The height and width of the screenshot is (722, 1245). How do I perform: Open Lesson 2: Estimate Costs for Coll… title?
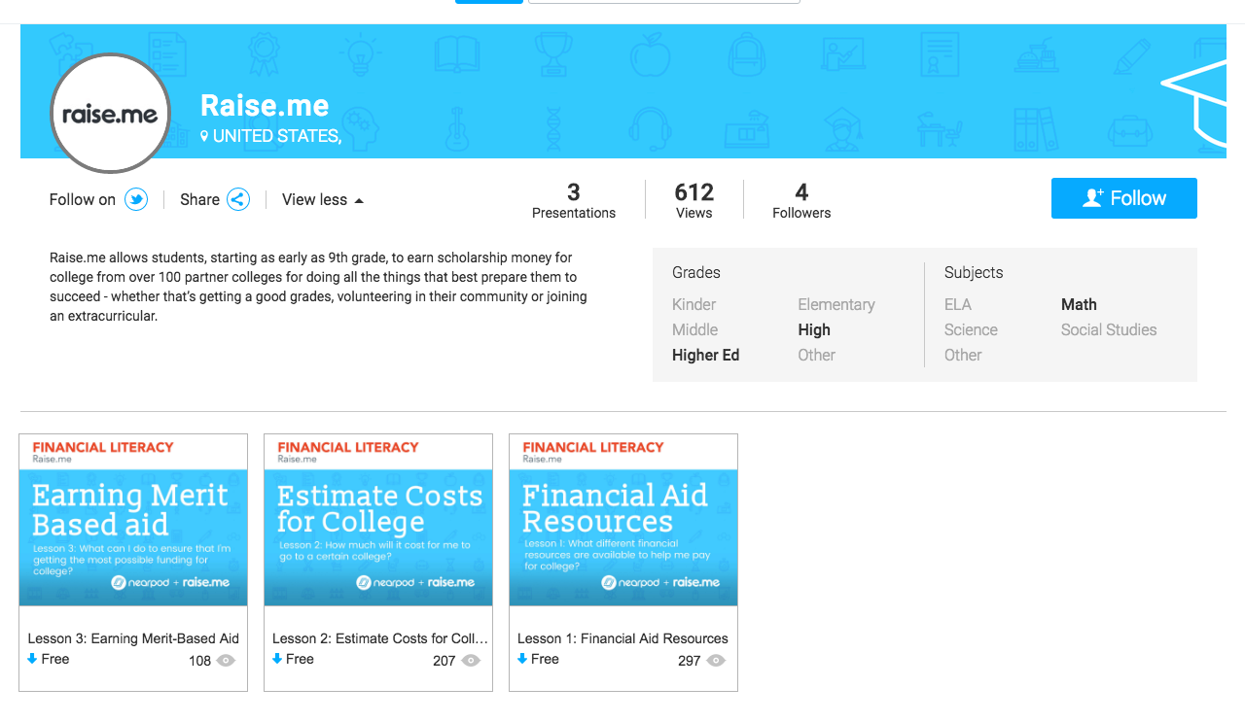pyautogui.click(x=380, y=638)
